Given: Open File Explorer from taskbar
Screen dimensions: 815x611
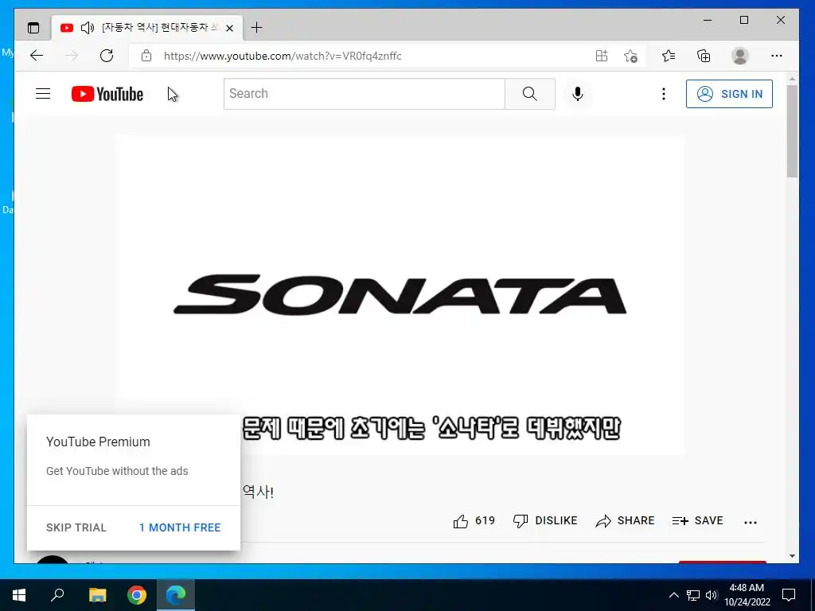Looking at the screenshot, I should pos(97,595).
